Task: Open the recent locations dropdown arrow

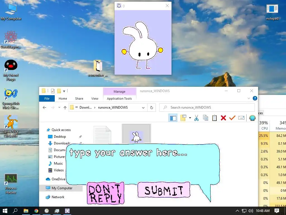Action: pyautogui.click(x=59, y=107)
